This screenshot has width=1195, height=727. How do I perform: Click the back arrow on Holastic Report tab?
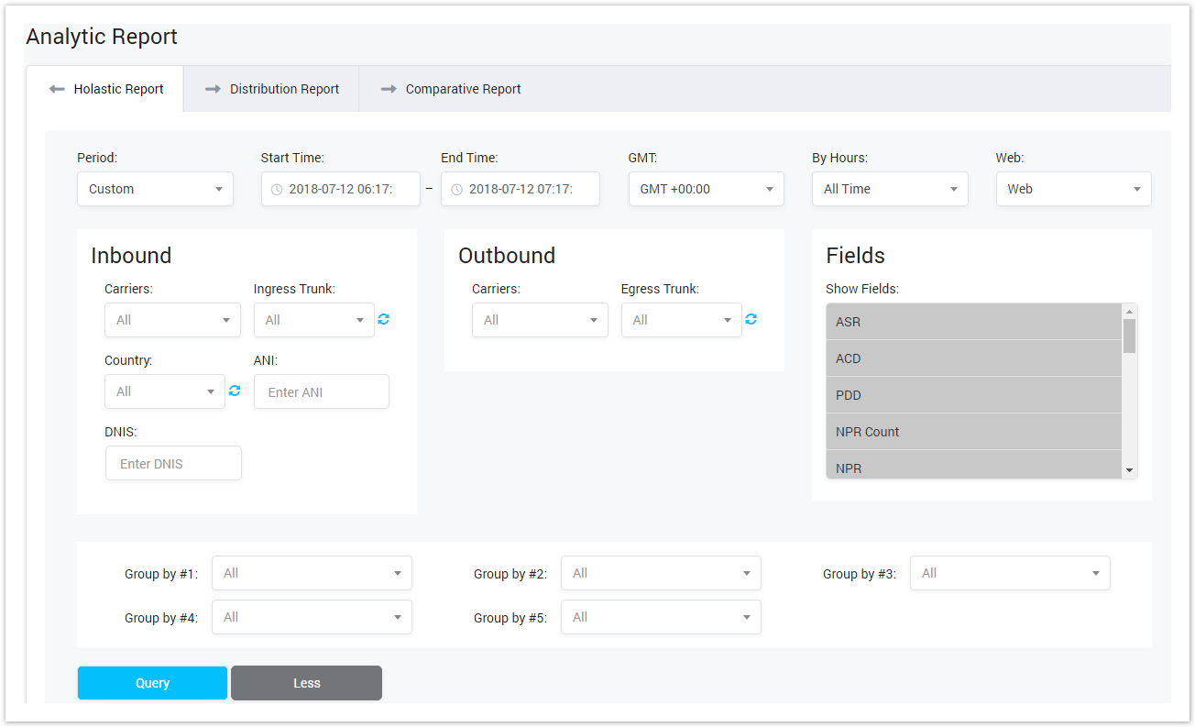point(56,88)
